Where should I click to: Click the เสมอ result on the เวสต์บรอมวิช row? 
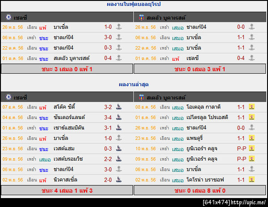tap(45, 160)
